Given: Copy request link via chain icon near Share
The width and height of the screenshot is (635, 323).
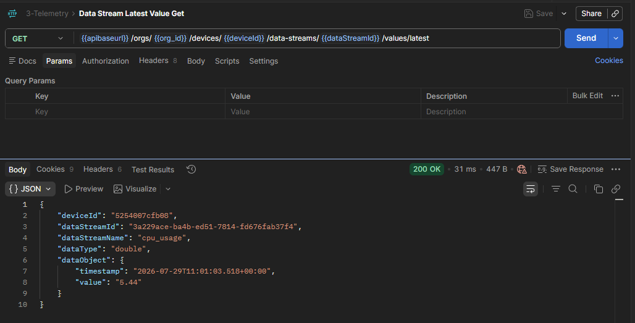Looking at the screenshot, I should point(615,14).
